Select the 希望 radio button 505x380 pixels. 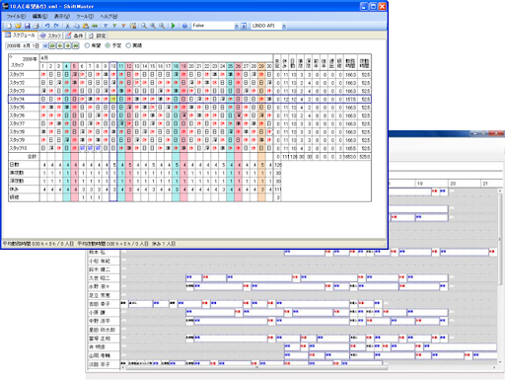tap(87, 45)
